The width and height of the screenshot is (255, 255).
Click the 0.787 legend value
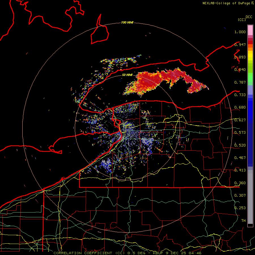tap(240, 82)
